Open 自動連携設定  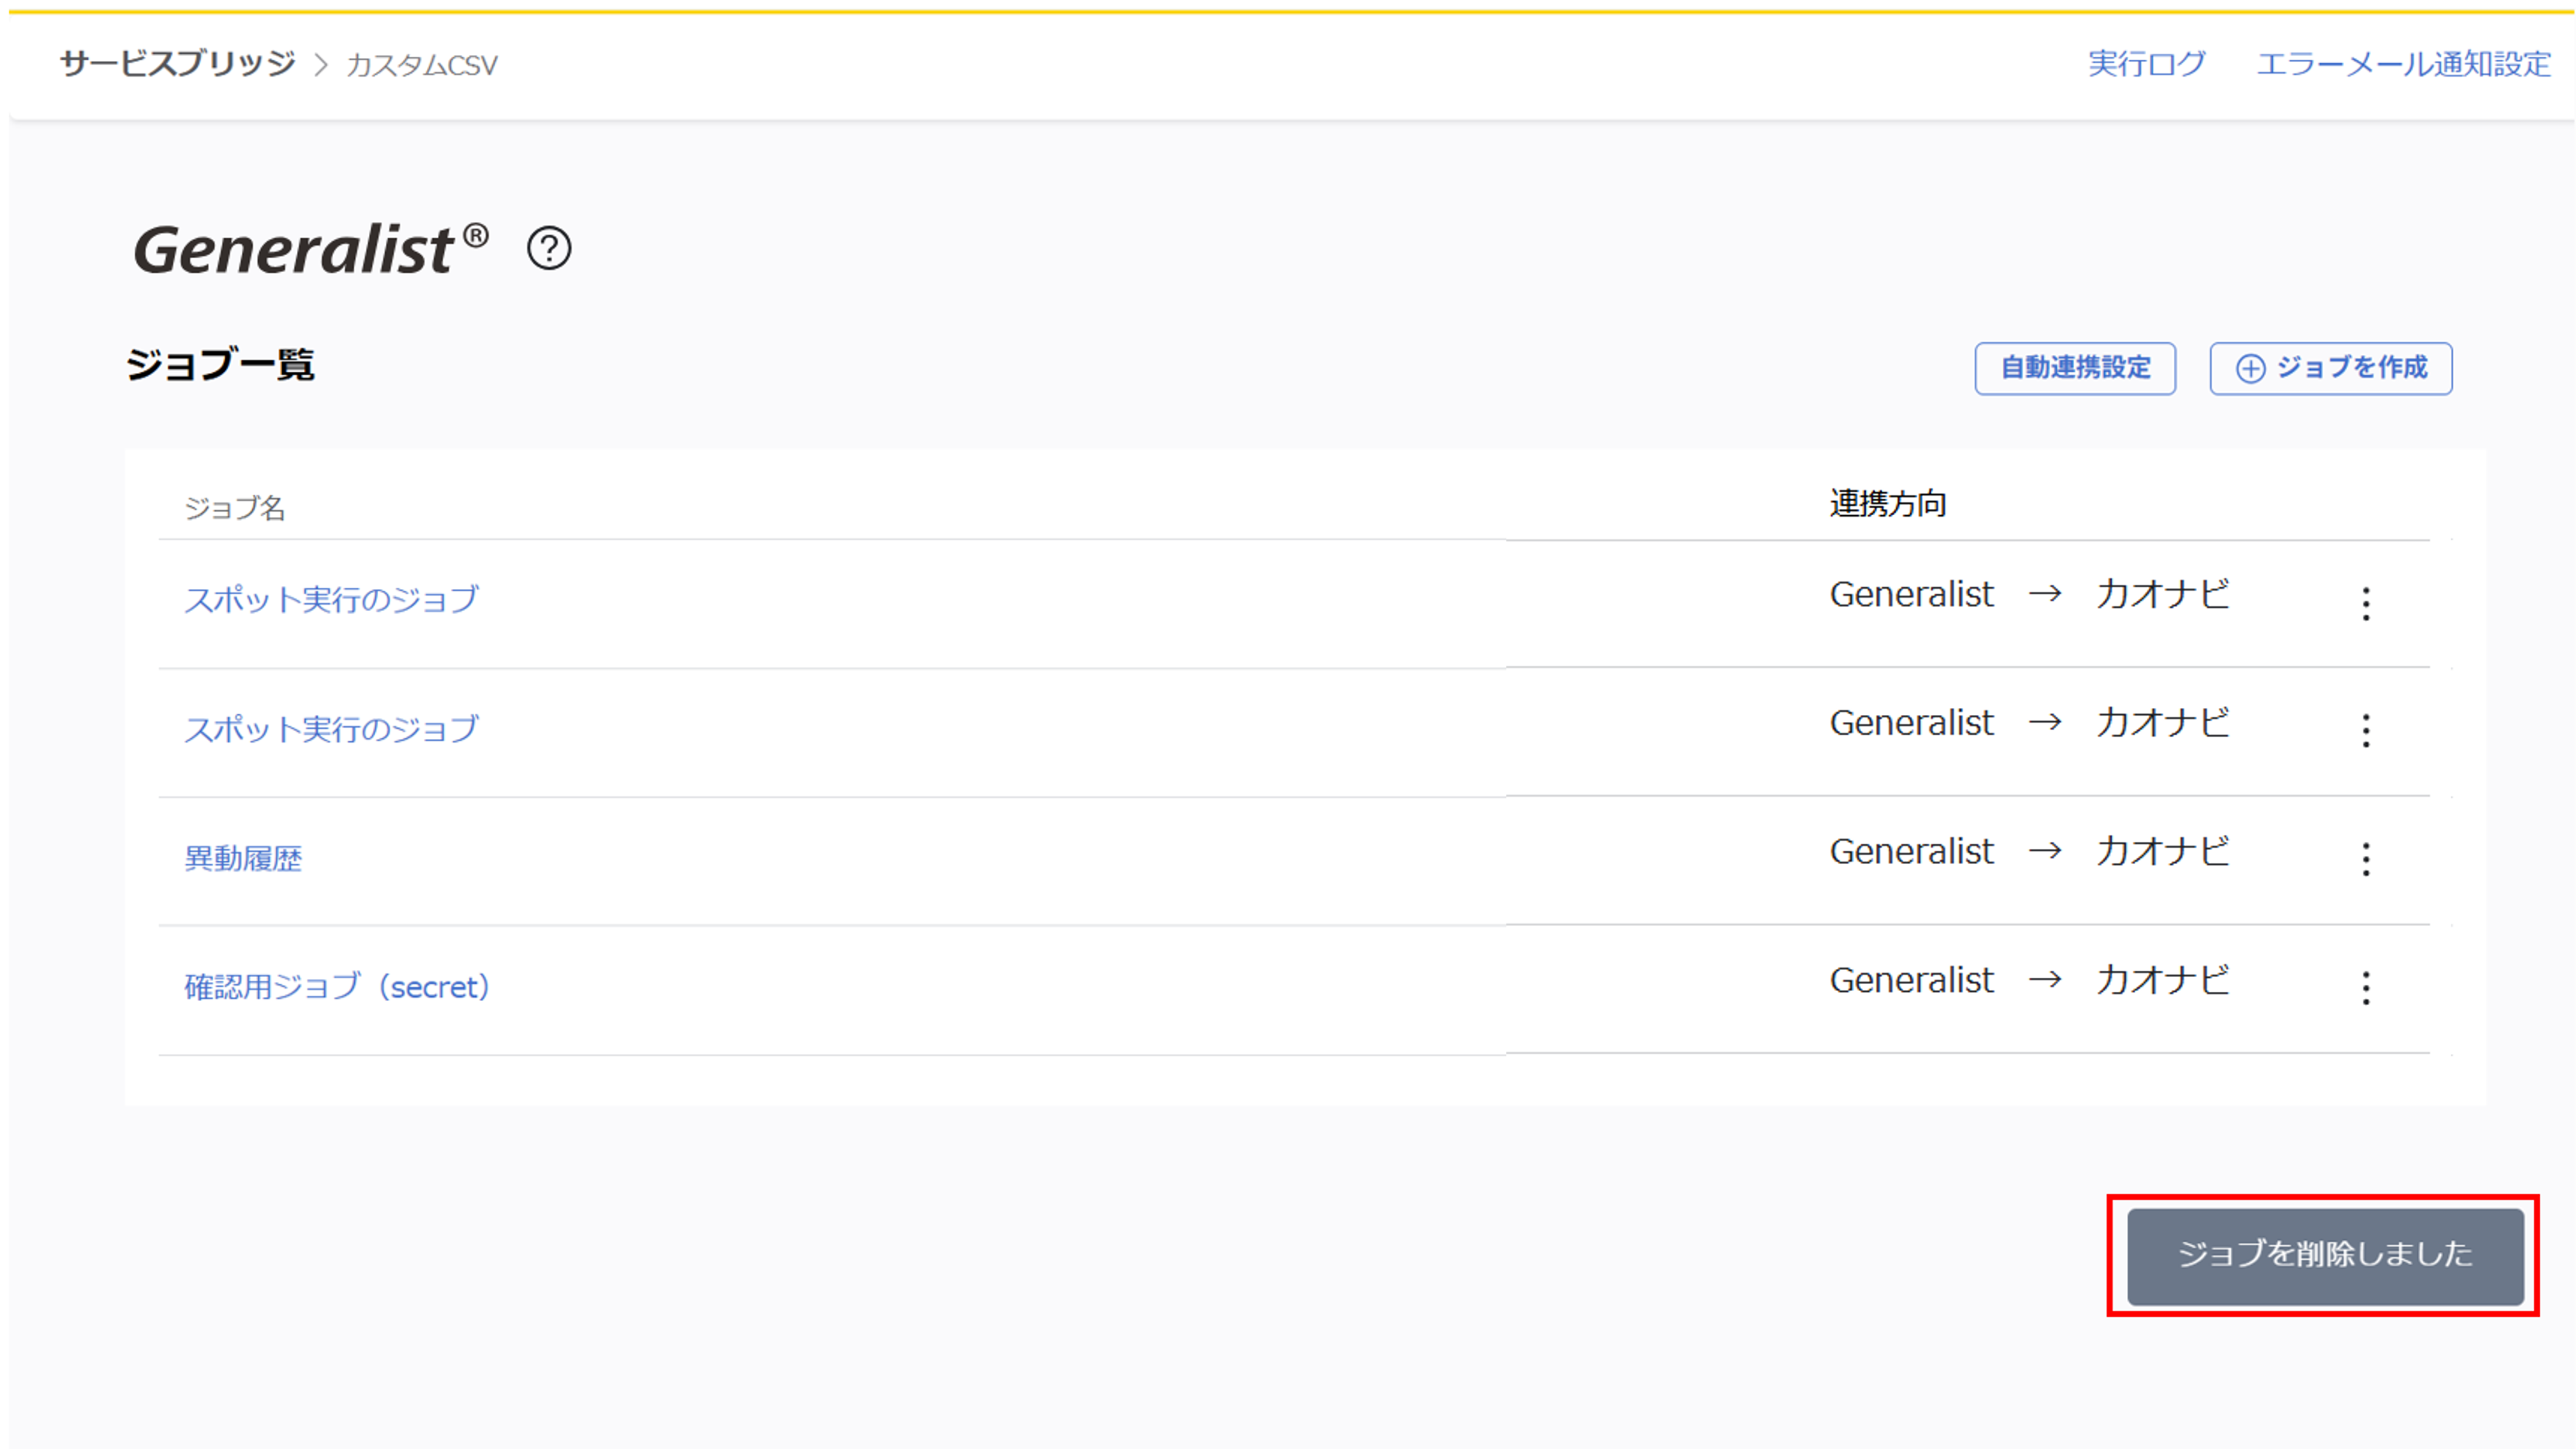2075,368
